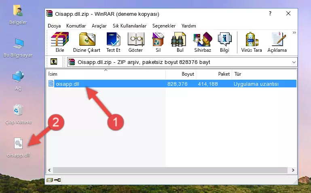Click the horizontal scrollbar thumb
This screenshot has height=193, width=311.
[170, 170]
